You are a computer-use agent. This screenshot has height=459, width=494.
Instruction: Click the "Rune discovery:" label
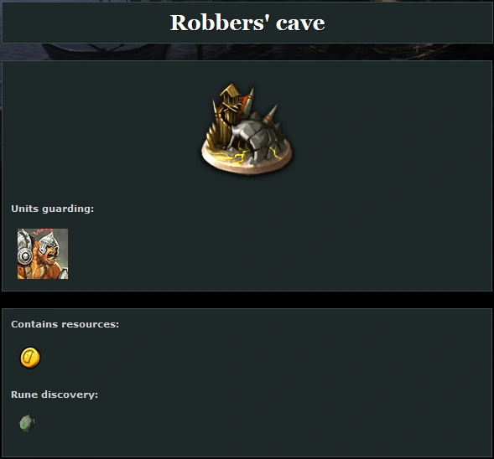(55, 395)
